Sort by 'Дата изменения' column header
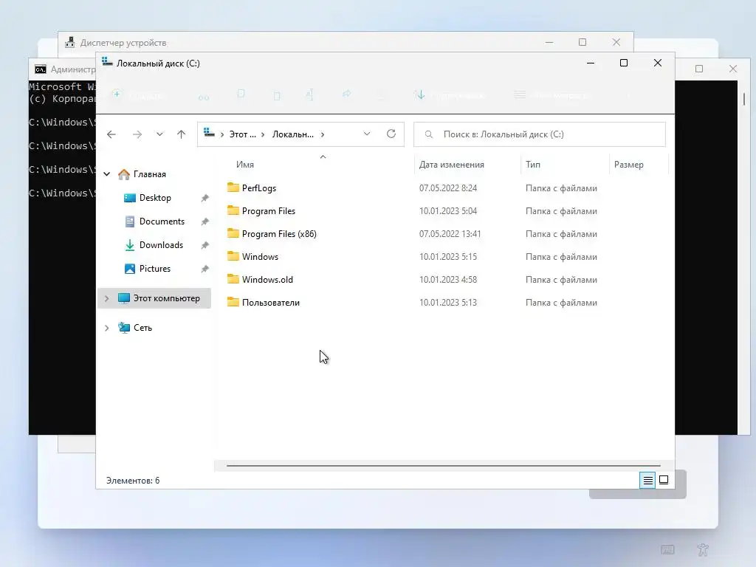 point(451,165)
